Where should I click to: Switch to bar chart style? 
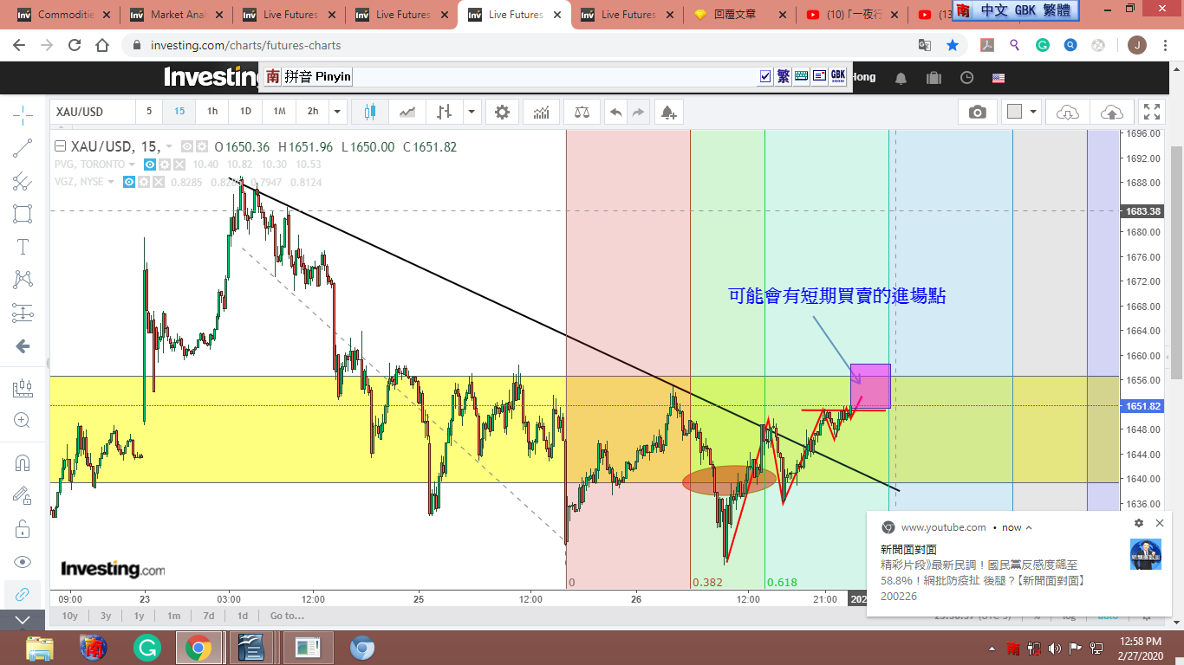(x=445, y=112)
